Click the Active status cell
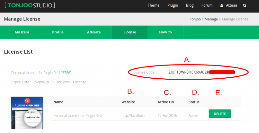 (196, 114)
